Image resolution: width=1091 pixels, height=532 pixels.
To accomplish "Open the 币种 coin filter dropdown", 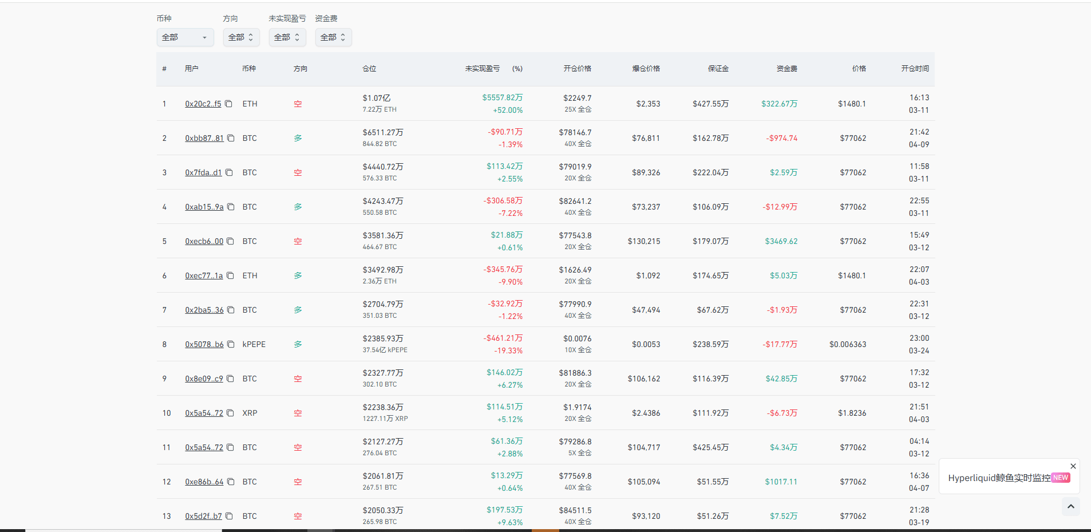I will [185, 37].
